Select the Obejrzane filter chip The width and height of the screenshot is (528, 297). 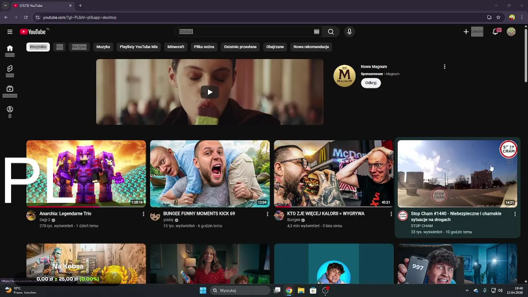click(275, 47)
